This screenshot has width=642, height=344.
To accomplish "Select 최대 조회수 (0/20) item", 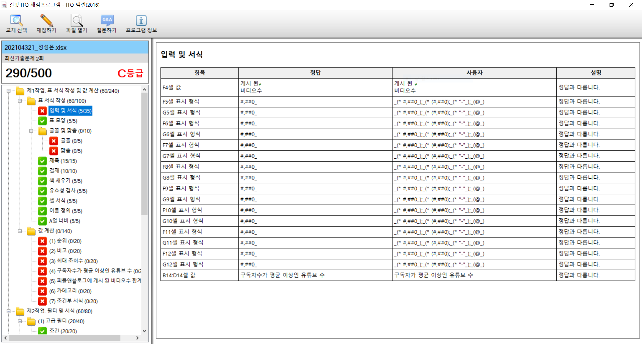I will tap(74, 261).
